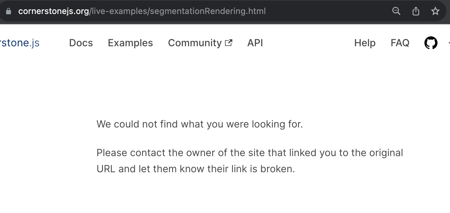Click 'We could not find' message text
Screen dimensions: 450x213
pyautogui.click(x=200, y=124)
